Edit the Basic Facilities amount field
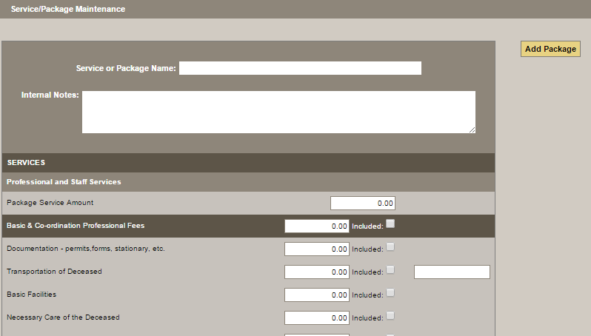 (317, 295)
